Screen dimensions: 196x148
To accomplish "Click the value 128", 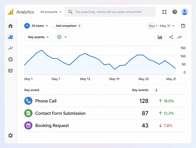I will point(144,101).
